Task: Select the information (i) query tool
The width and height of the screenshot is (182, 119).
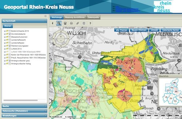Action: coord(52,23)
